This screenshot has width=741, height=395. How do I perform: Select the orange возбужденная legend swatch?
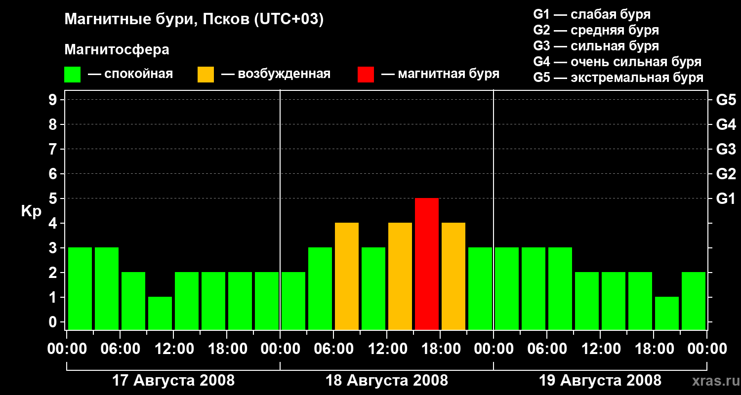206,75
